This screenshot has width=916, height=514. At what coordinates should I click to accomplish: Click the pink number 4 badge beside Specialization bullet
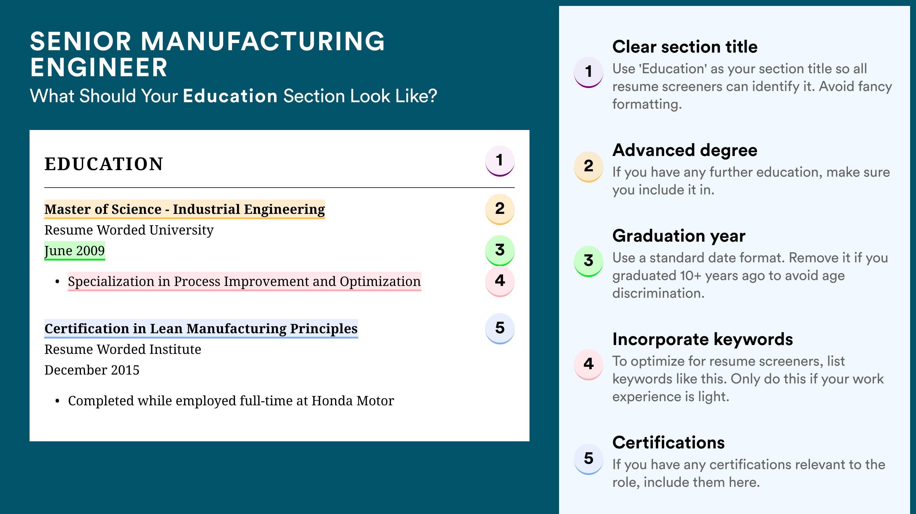tap(500, 281)
